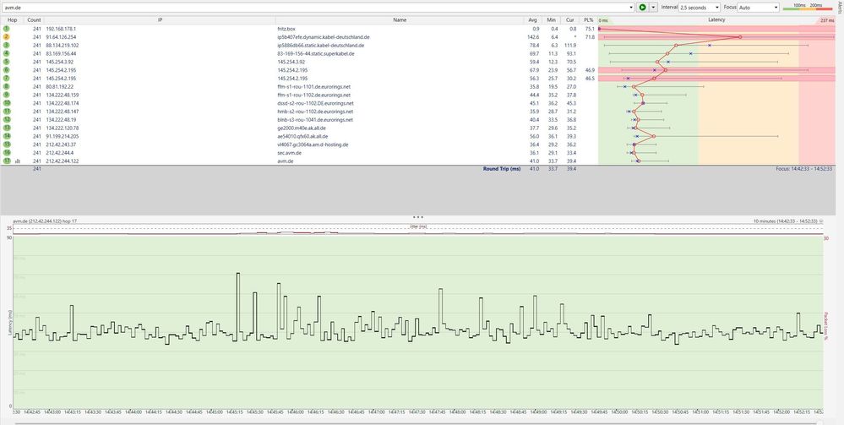Click hop 2 yellow circle icon
Screen dimensions: 844x425
7,36
